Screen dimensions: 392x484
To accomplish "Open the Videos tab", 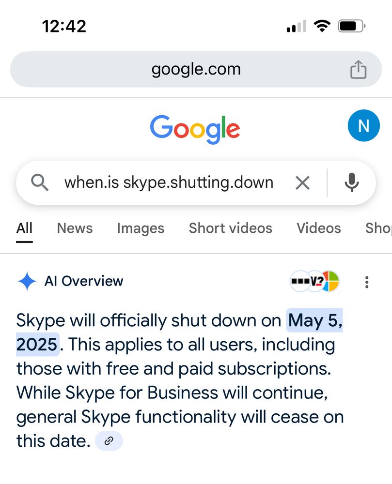I will (318, 228).
